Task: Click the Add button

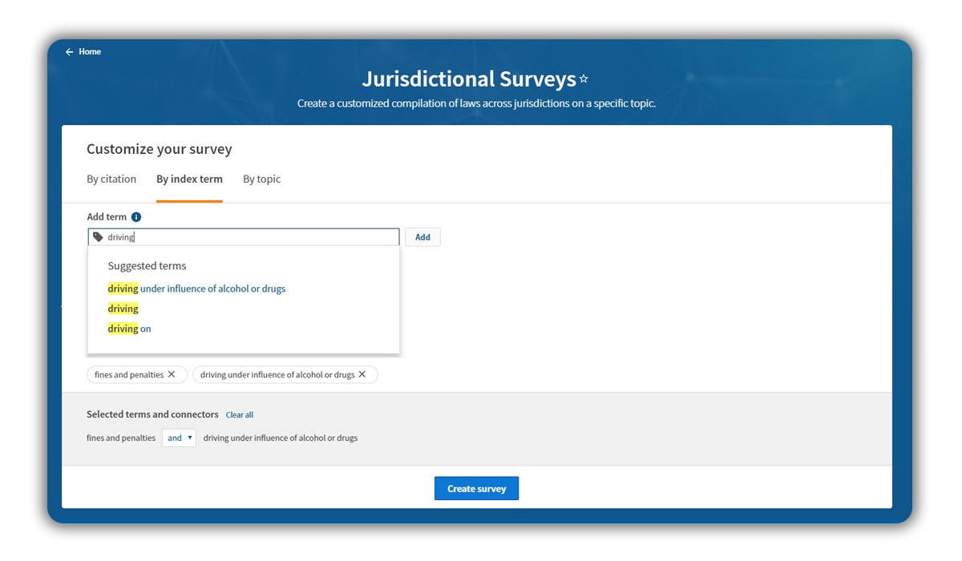Action: pyautogui.click(x=422, y=237)
